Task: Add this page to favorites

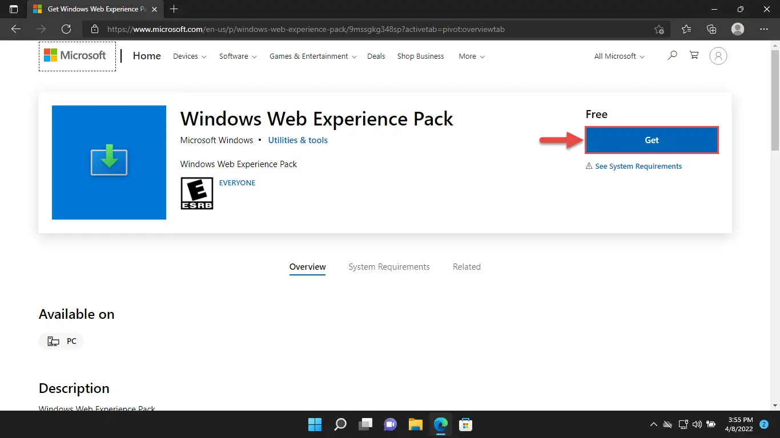Action: (659, 29)
